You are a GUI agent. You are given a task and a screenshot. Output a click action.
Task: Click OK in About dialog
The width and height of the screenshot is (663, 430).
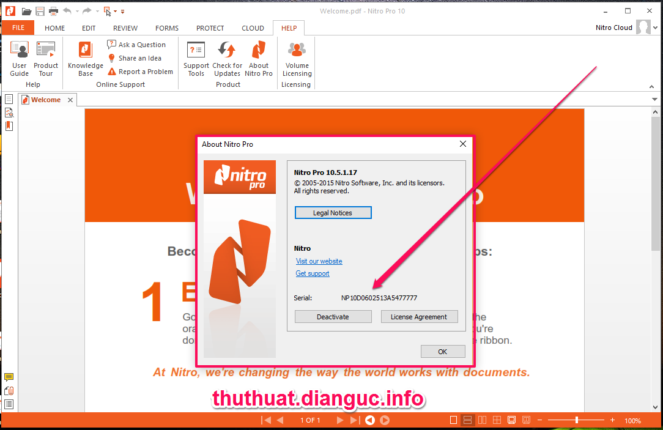443,351
